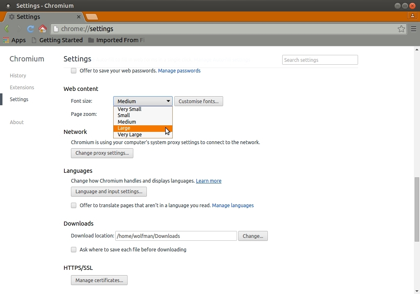The width and height of the screenshot is (420, 294).
Task: Reload the page with the refresh icon
Action: pos(30,29)
